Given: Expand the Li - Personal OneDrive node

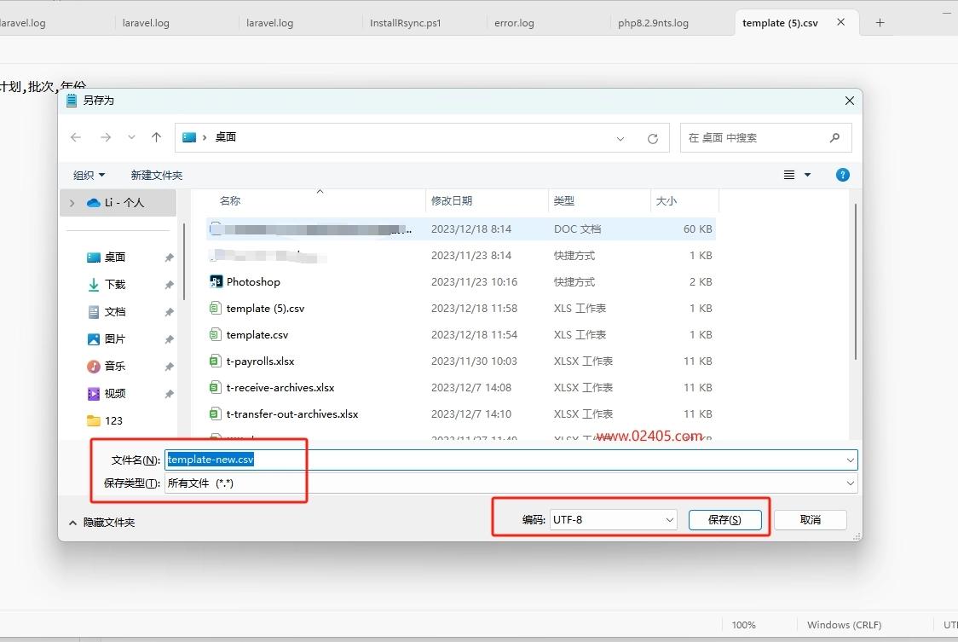Looking at the screenshot, I should tap(72, 203).
